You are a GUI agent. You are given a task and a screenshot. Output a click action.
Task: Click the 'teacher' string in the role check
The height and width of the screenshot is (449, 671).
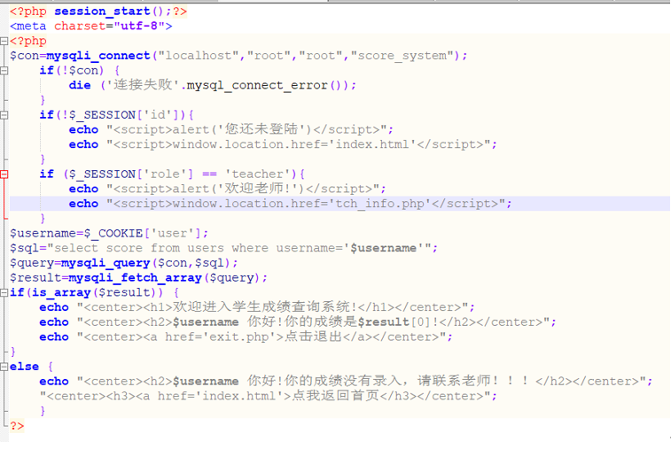257,174
